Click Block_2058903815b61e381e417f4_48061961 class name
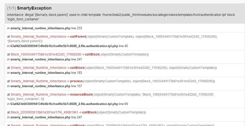Image resolution: width=245 pixels, height=126 pixels. (x=44, y=112)
